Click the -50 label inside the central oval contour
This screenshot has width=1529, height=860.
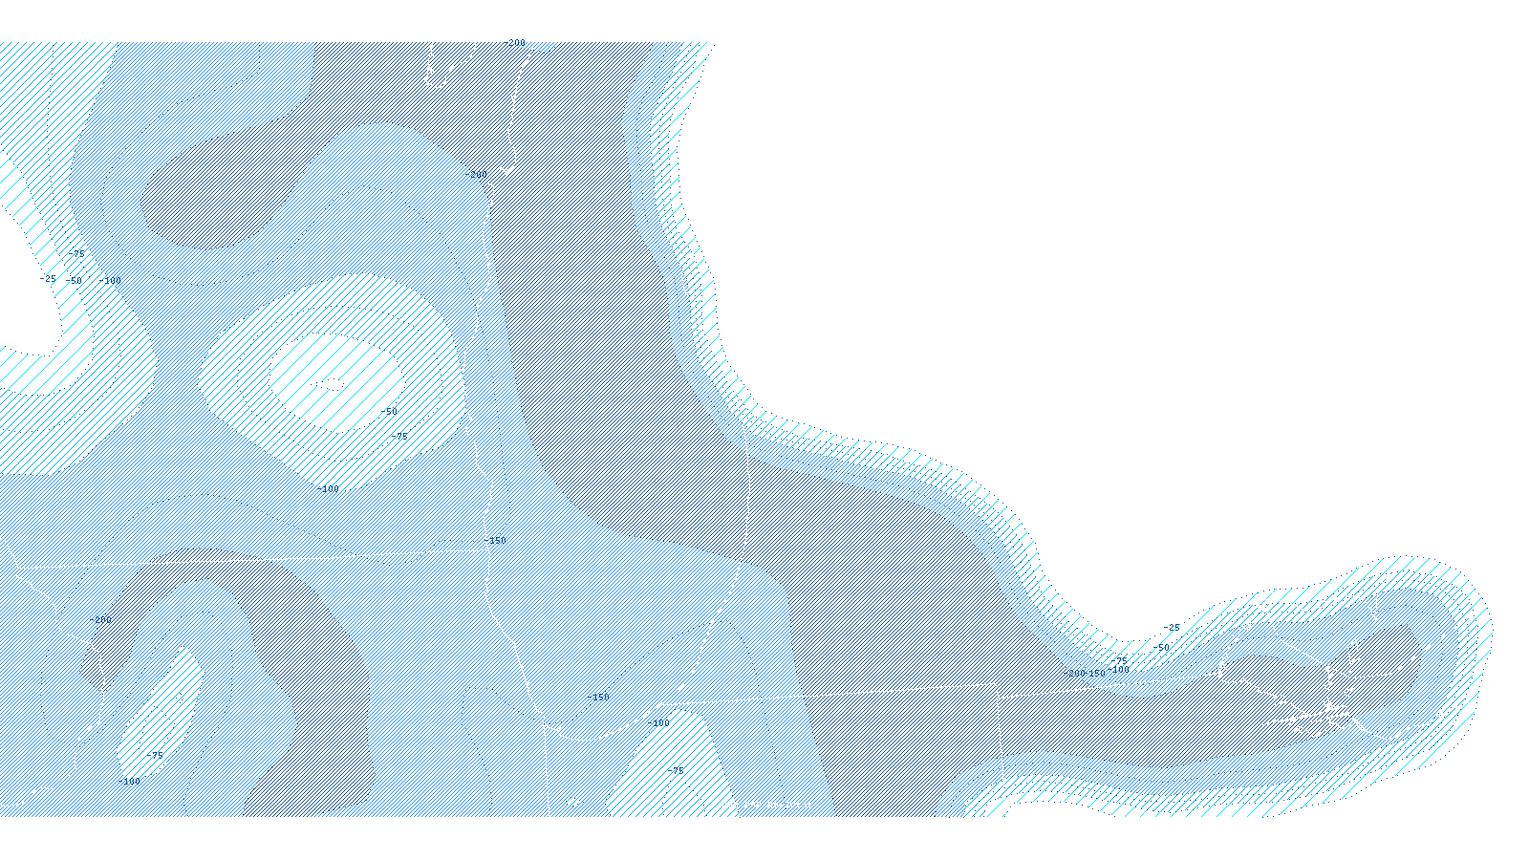[389, 412]
